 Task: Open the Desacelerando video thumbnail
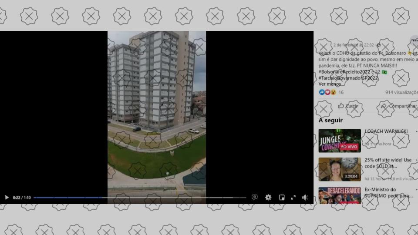[x=340, y=196]
